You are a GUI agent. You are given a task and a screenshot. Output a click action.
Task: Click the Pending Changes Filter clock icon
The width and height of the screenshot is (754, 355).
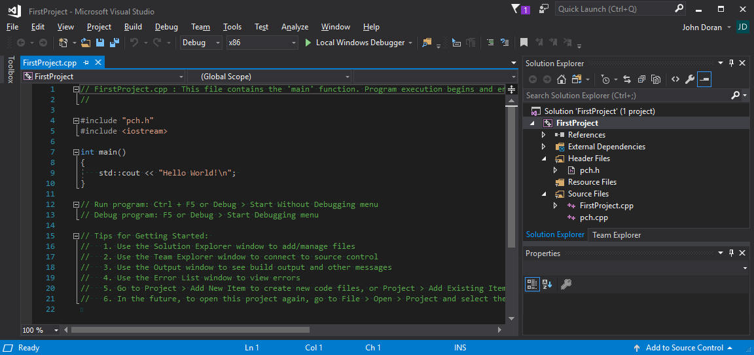[605, 79]
